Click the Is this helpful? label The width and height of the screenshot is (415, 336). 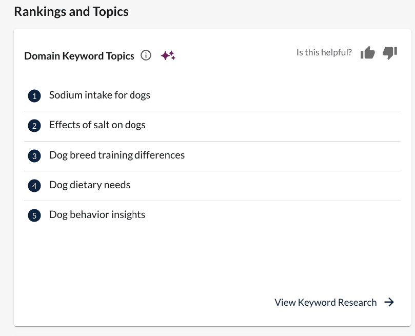click(324, 52)
